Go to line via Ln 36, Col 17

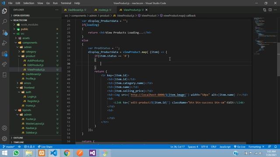(x=178, y=147)
